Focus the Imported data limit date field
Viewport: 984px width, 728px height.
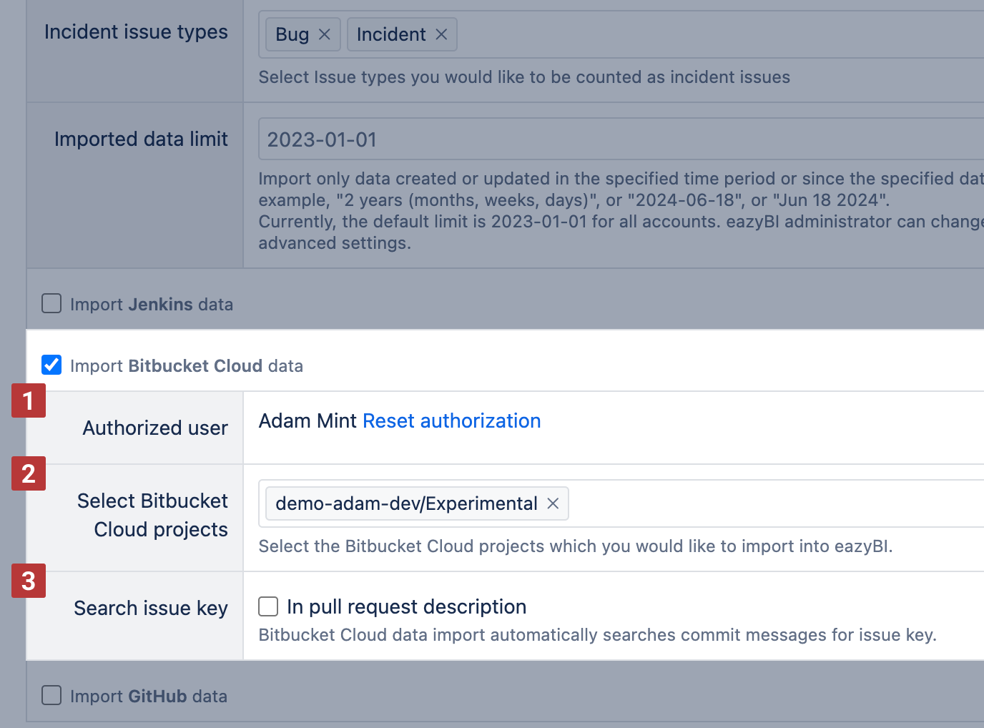(x=621, y=139)
